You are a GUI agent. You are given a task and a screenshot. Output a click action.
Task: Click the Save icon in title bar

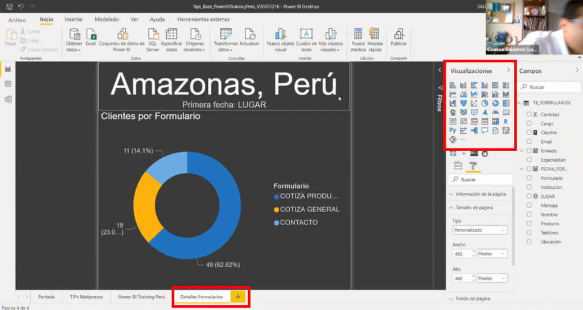[x=9, y=6]
